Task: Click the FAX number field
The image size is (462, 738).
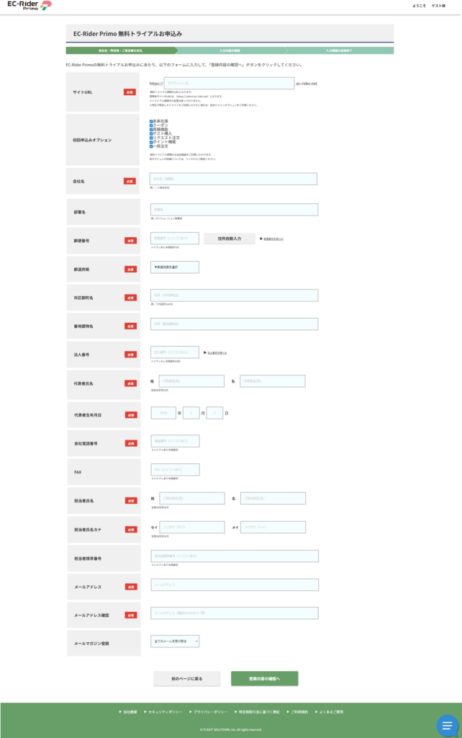Action: tap(175, 470)
